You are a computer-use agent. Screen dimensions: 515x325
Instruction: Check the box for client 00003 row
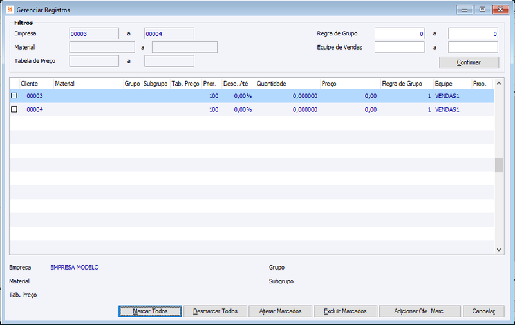click(14, 95)
